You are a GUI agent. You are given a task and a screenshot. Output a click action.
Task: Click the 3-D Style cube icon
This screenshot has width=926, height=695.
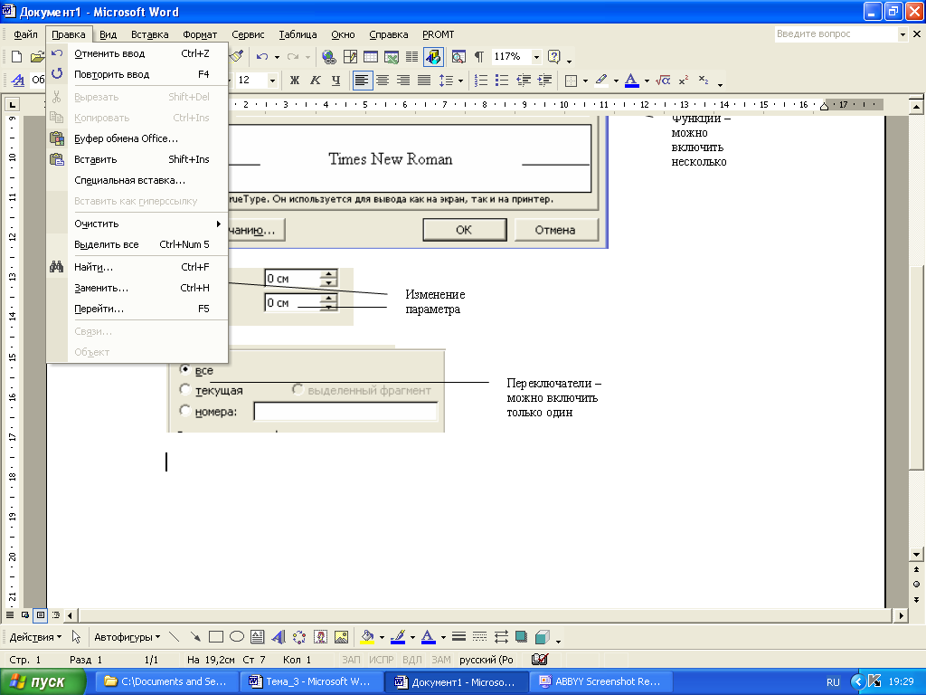tap(543, 636)
